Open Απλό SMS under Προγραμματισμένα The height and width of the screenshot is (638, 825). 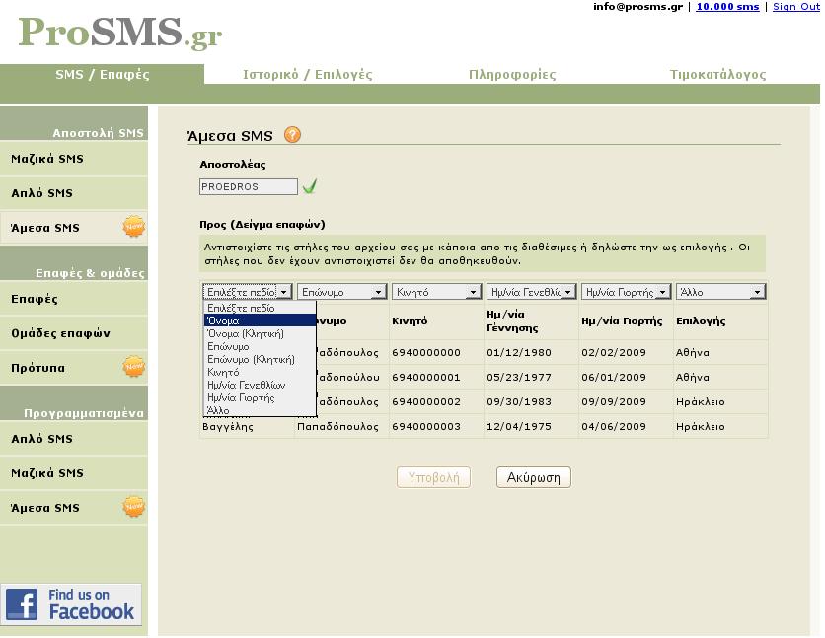74,438
